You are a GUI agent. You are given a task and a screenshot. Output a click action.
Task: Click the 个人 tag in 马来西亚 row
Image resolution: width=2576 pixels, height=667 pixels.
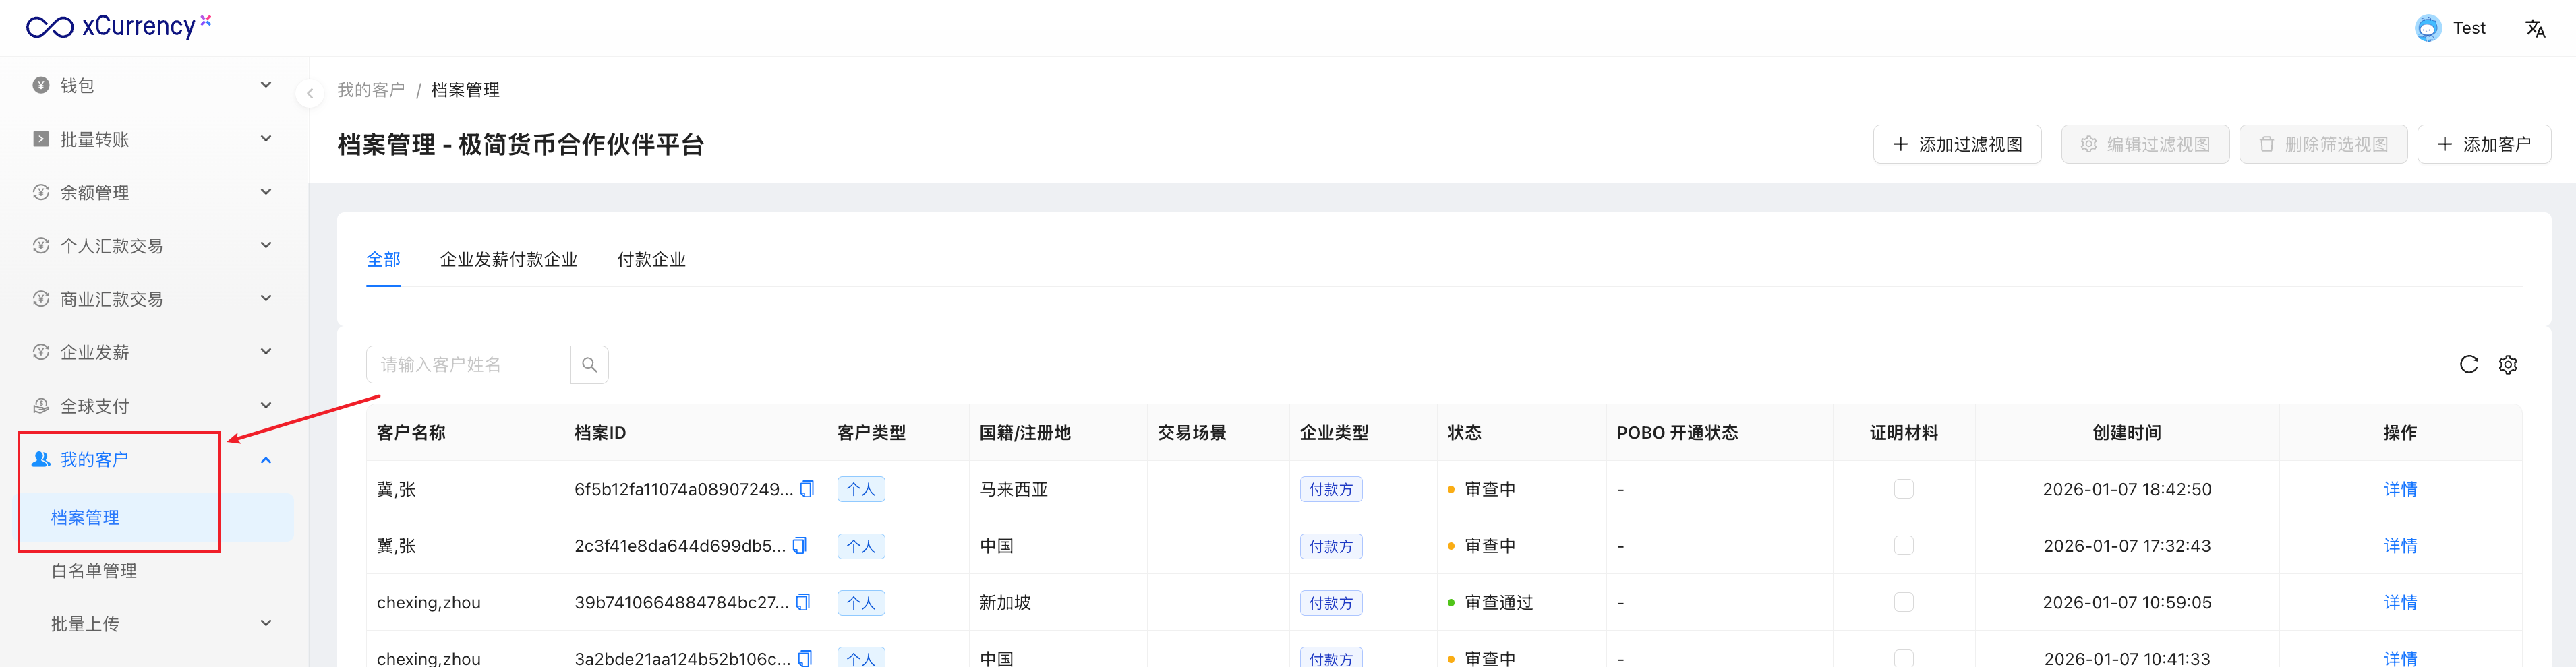(x=860, y=489)
